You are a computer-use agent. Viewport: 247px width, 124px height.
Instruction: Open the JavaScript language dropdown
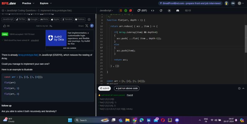106,10
